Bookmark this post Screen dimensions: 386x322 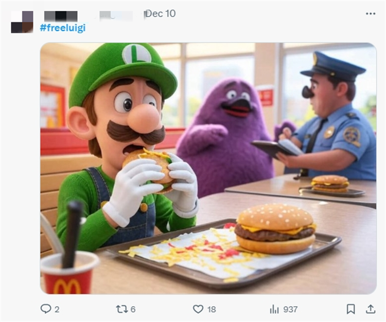350,309
